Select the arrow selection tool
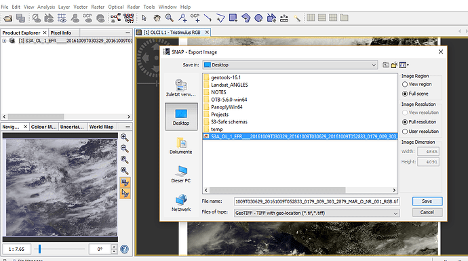 [x=144, y=18]
